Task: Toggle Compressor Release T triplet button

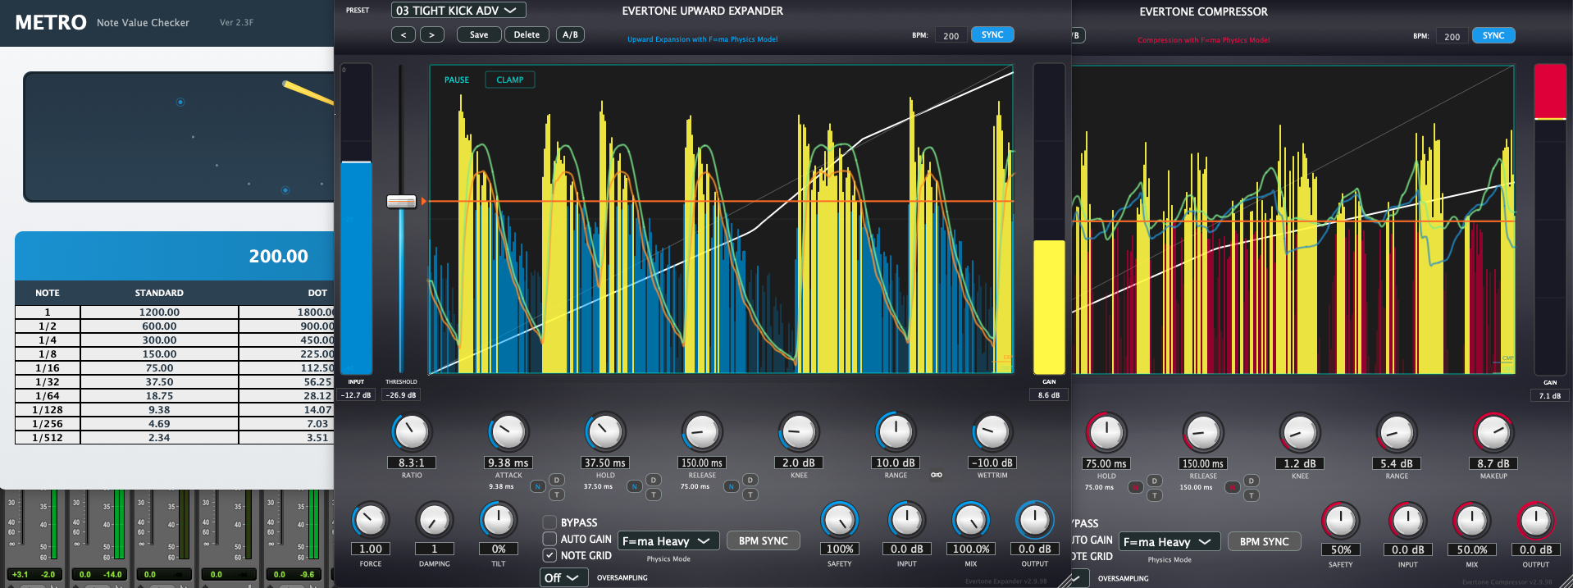Action: pos(1252,495)
